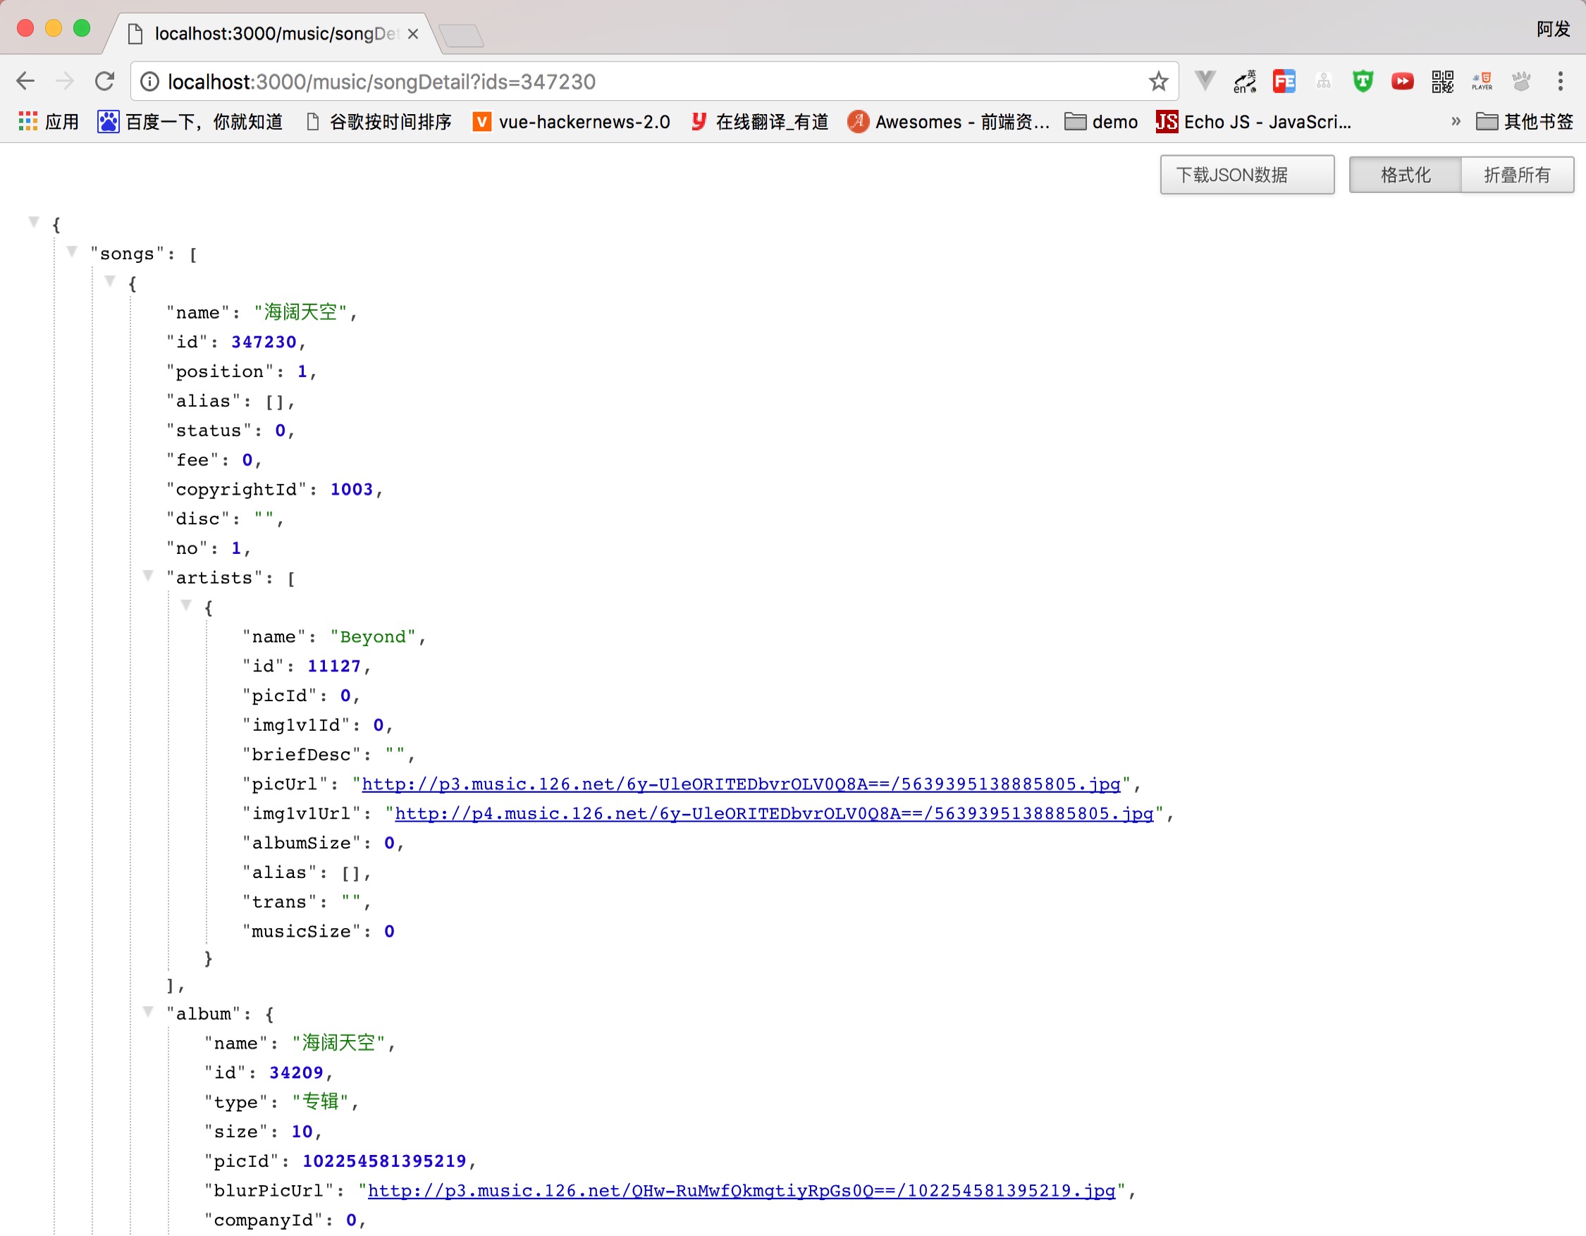Open Chrome's three-dot menu
Viewport: 1586px width, 1236px height.
coord(1560,81)
